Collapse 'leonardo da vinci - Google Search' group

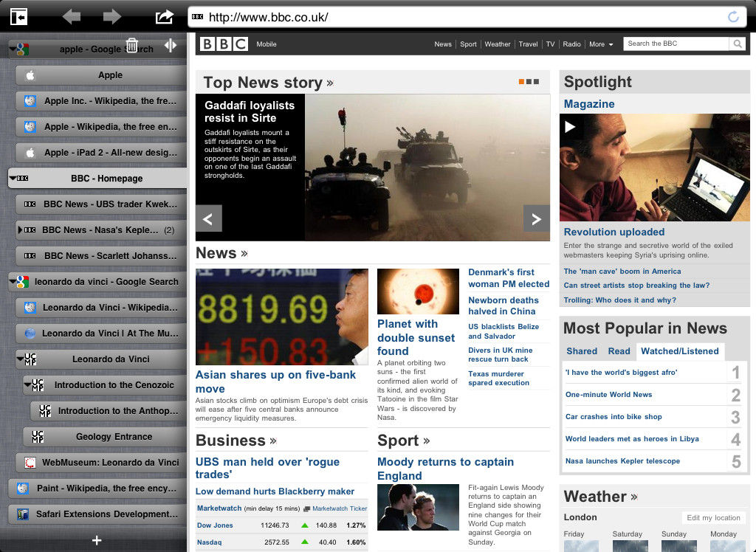click(13, 282)
